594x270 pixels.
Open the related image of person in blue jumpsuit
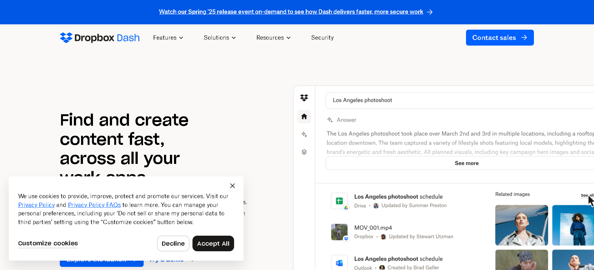click(573, 225)
